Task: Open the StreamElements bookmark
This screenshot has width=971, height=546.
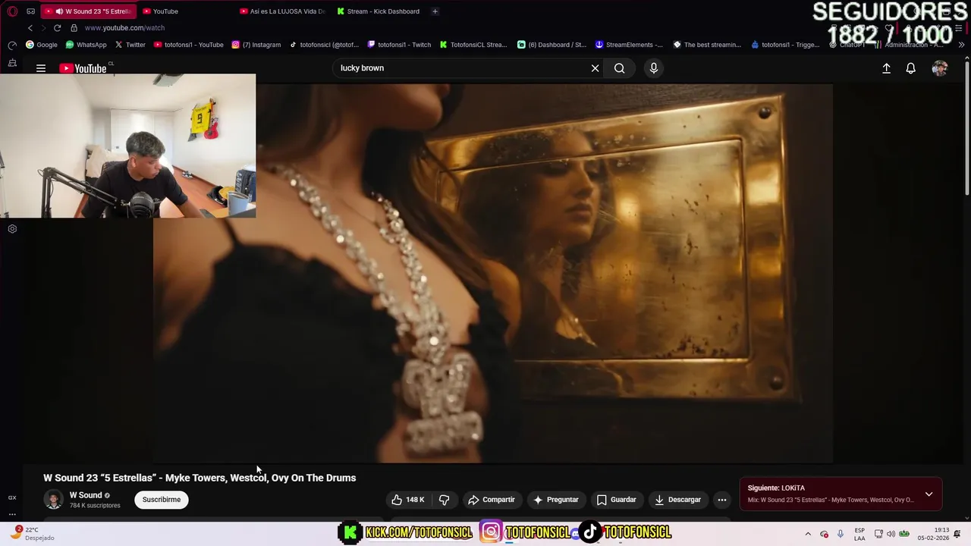Action: 629,45
